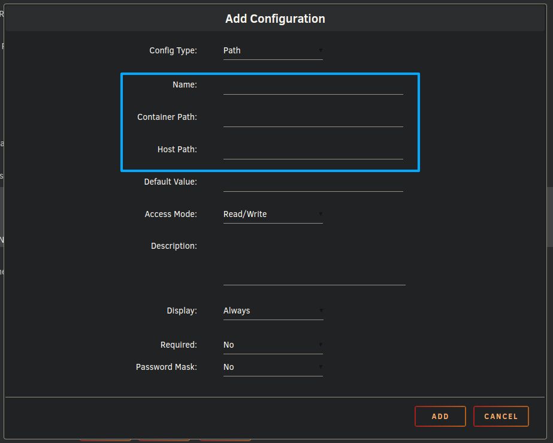Click the Host Path label

(x=177, y=149)
